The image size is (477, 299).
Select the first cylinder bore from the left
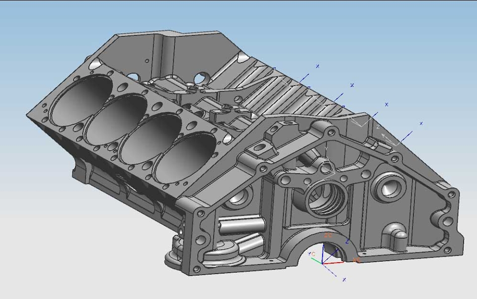(81, 100)
